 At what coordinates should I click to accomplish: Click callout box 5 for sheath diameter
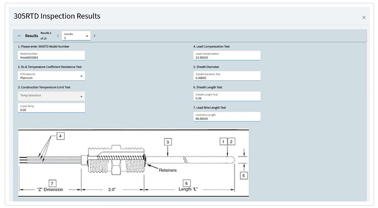pyautogui.click(x=243, y=176)
